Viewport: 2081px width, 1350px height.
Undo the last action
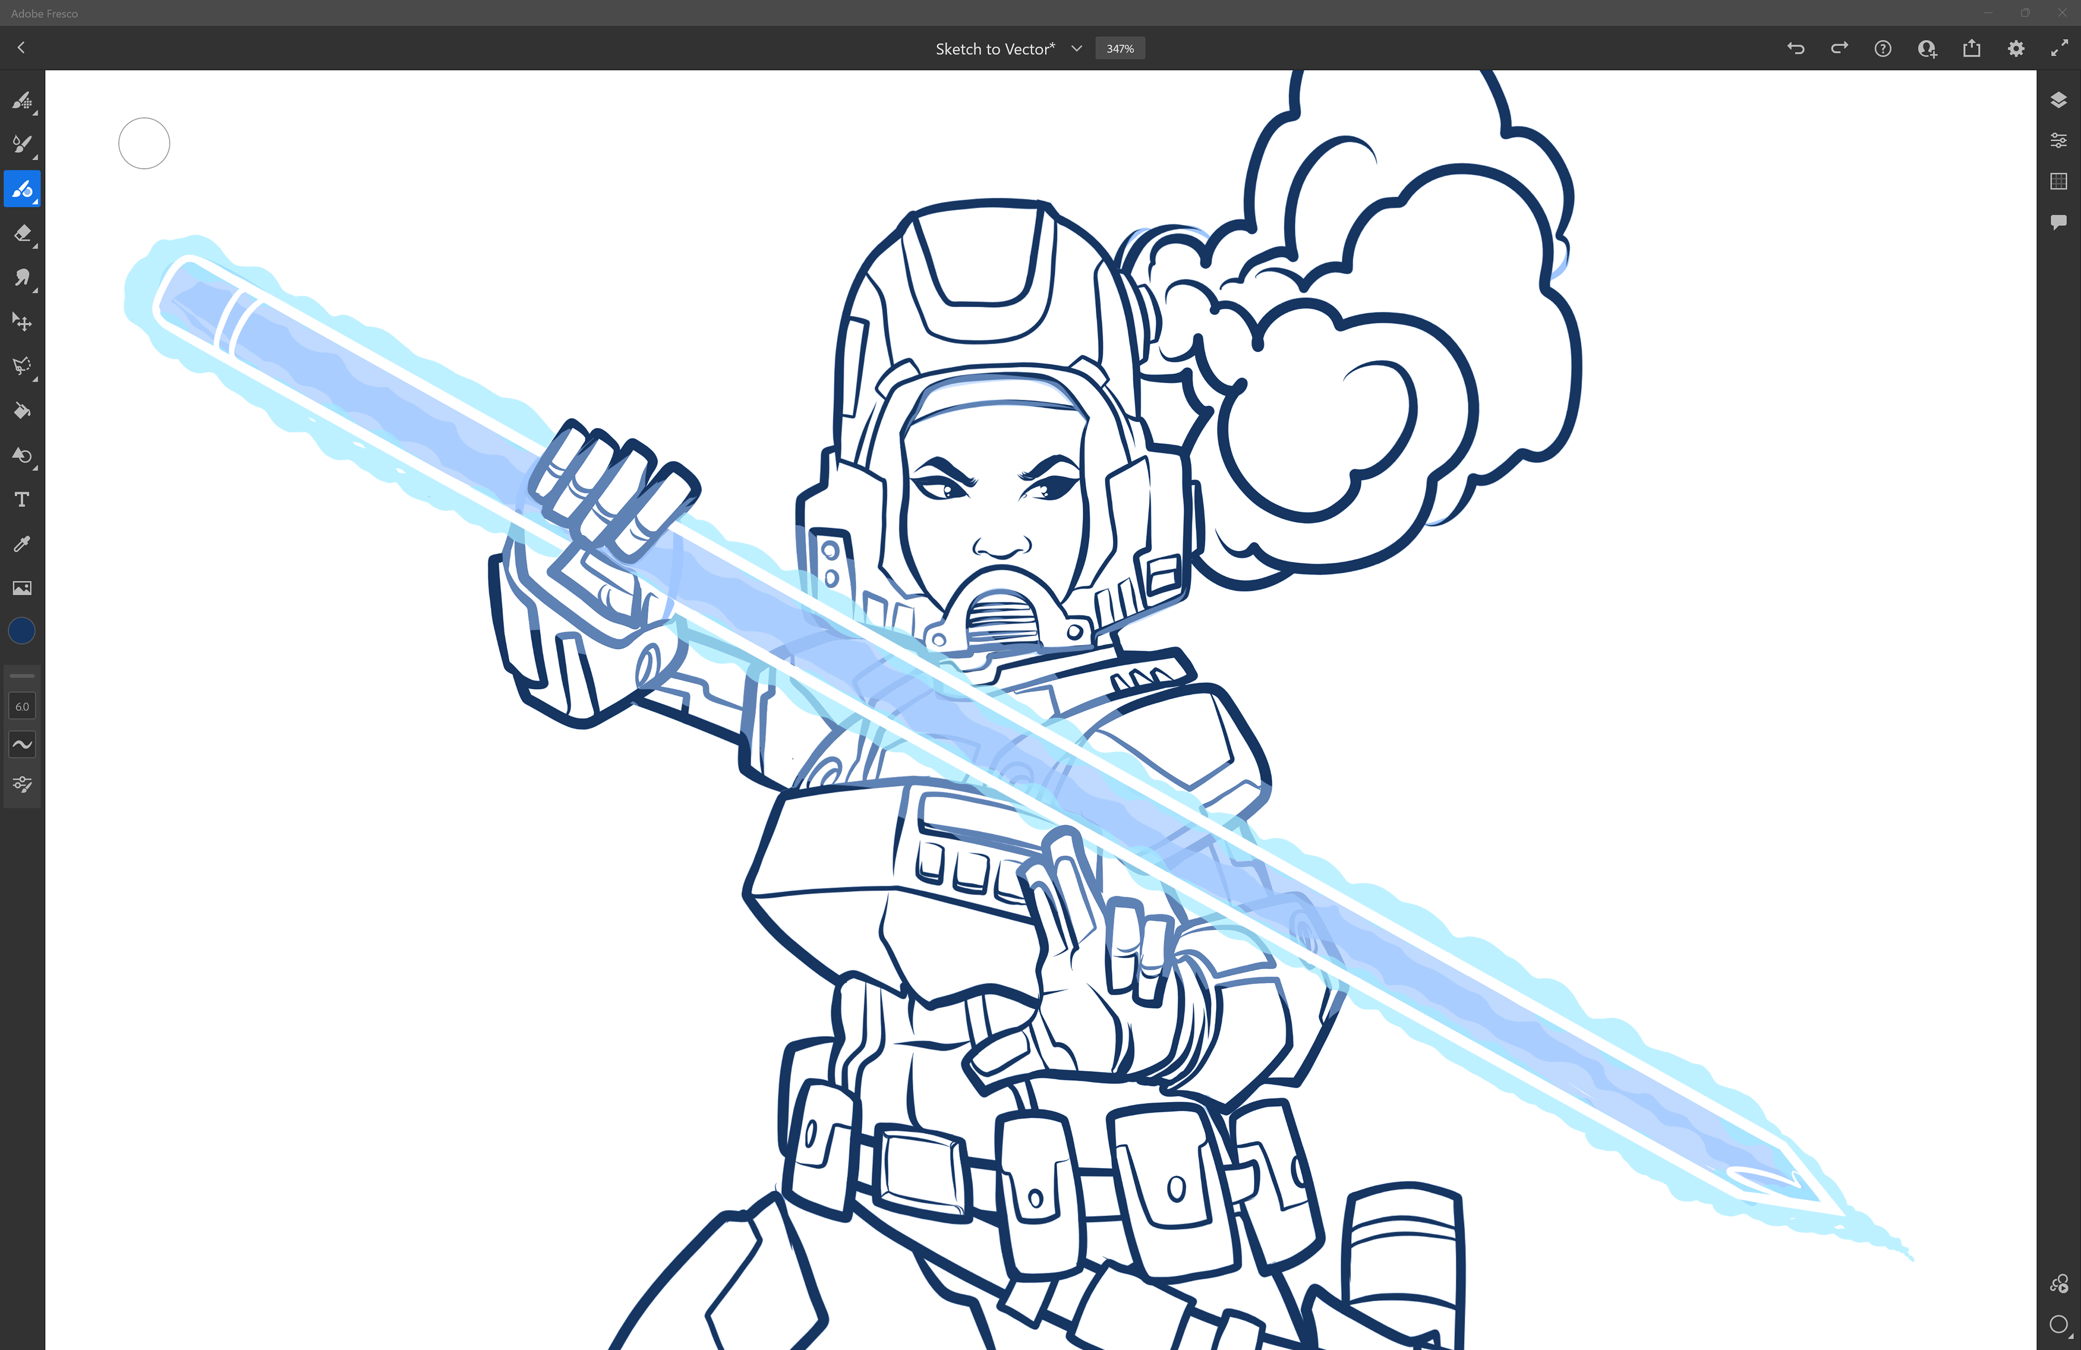[x=1795, y=49]
